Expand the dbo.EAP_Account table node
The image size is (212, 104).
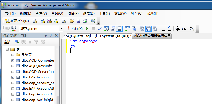[x=13, y=77]
